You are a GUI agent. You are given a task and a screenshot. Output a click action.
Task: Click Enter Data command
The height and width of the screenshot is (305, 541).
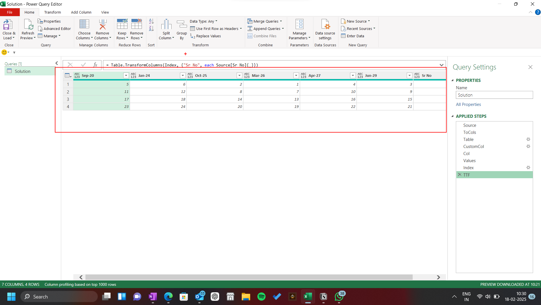click(x=353, y=36)
